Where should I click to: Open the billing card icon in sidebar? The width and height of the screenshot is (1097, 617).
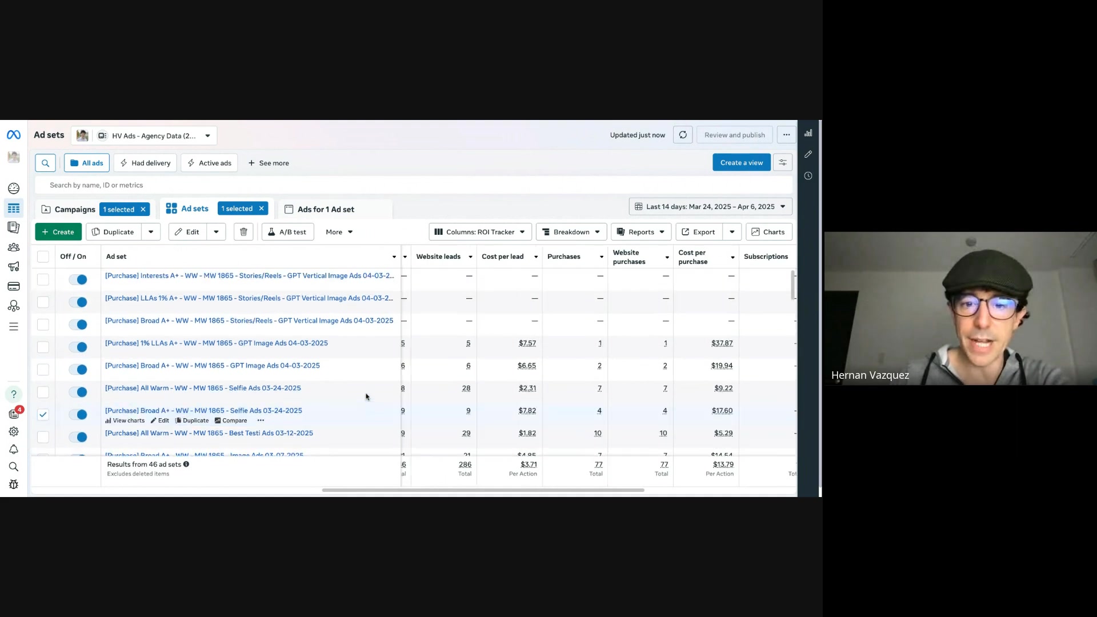14,286
